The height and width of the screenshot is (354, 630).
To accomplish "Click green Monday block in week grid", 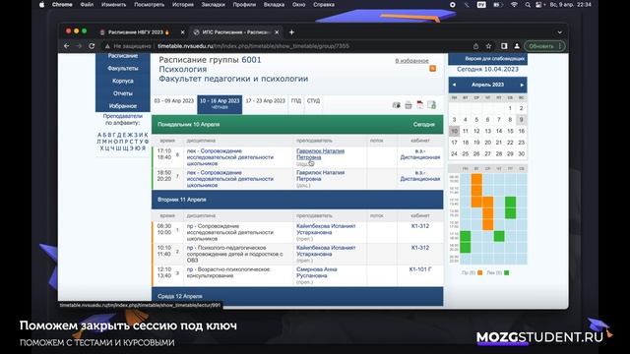I will [x=466, y=242].
